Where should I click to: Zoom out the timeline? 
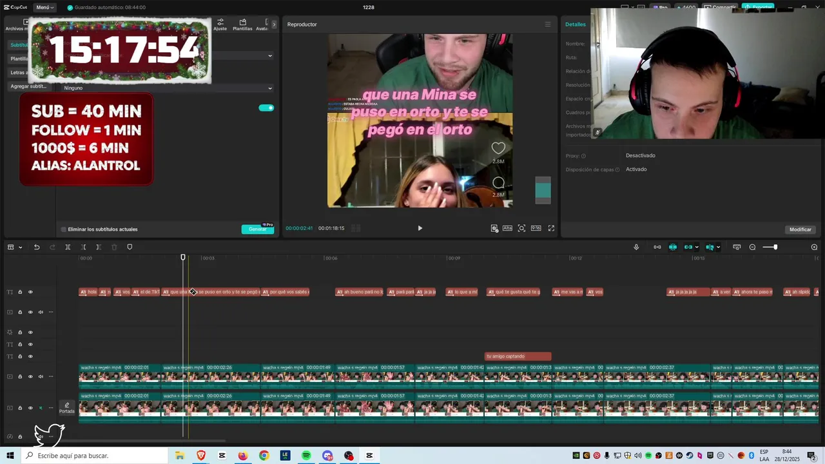[x=752, y=247]
